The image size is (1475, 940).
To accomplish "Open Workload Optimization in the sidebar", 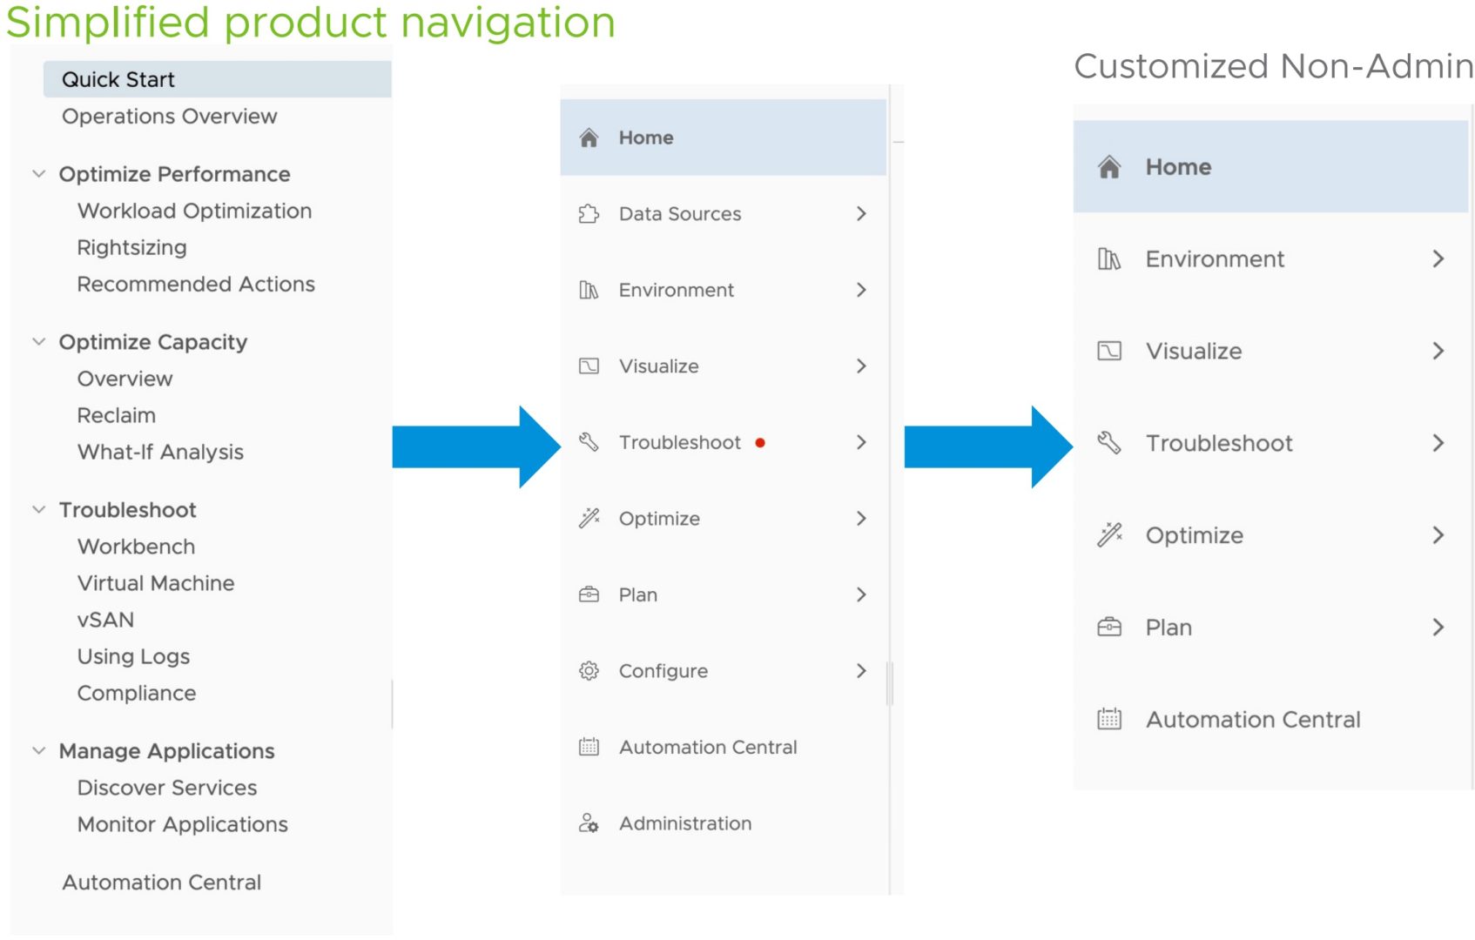I will pyautogui.click(x=194, y=211).
